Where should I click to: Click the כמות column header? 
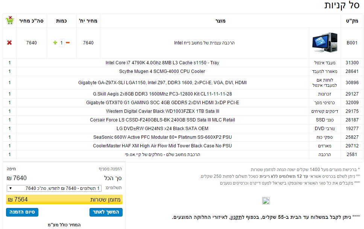click(x=62, y=21)
